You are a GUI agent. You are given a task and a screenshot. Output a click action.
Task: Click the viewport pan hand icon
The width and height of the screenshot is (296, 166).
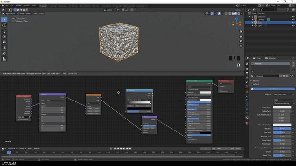coord(240,36)
